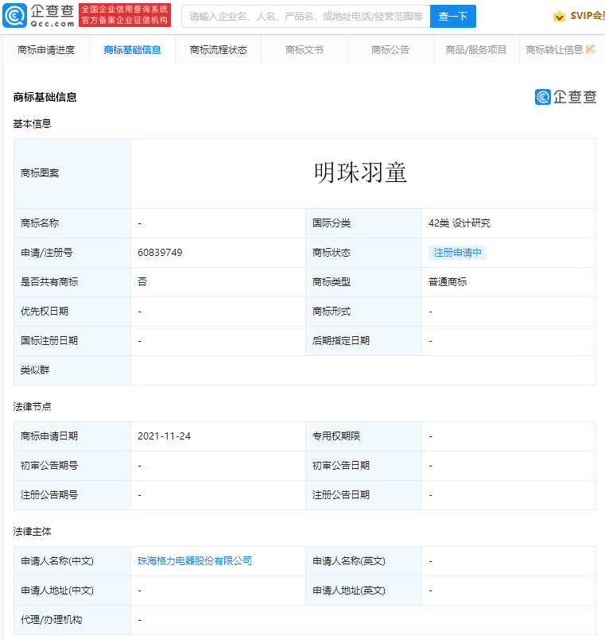Open the 商标文书 tab
Viewport: 605px width, 639px height.
[x=304, y=50]
